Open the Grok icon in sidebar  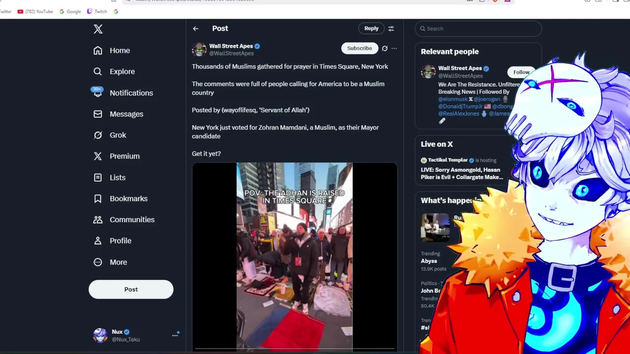coord(98,135)
